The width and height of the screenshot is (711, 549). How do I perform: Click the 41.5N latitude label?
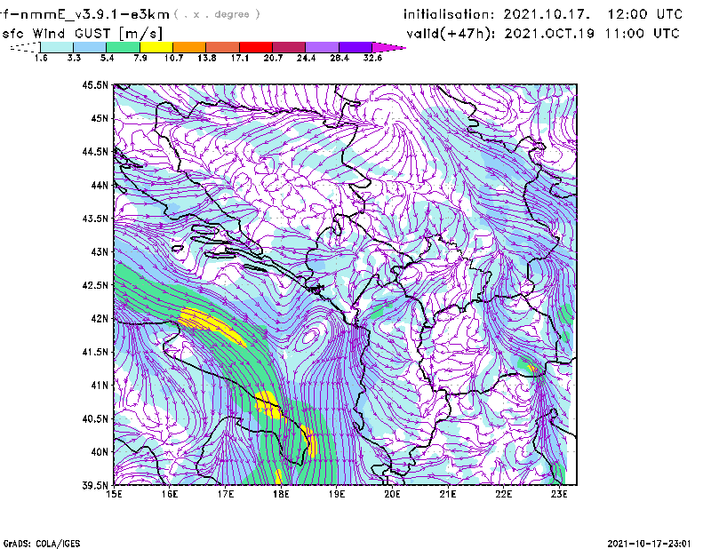(x=95, y=352)
